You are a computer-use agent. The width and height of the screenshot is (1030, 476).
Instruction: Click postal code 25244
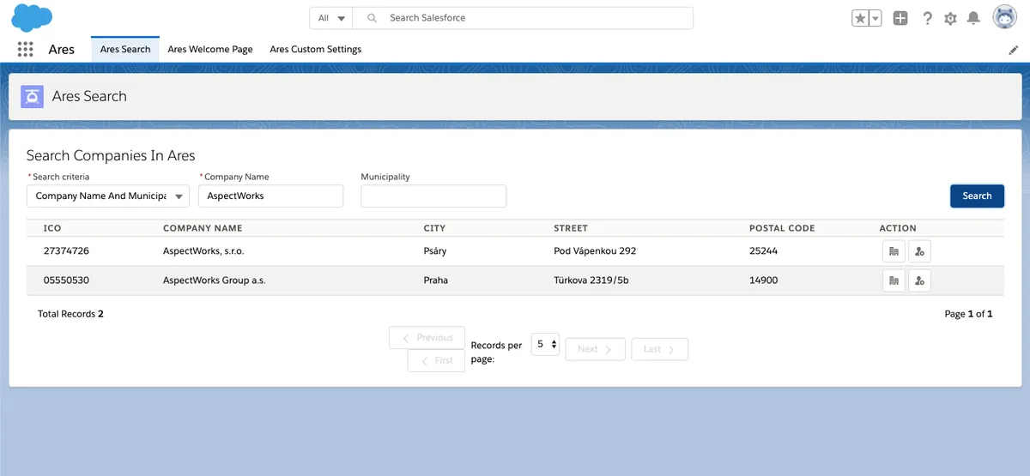[x=764, y=251]
